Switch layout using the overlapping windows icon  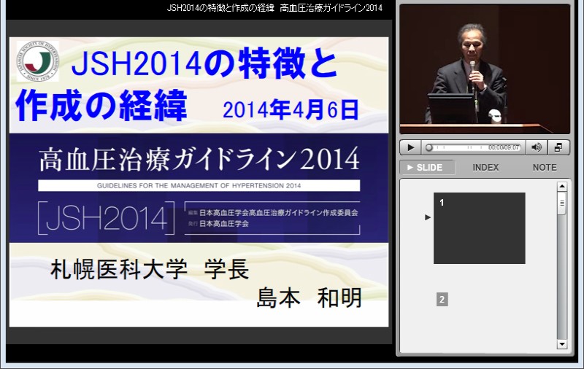(x=558, y=147)
